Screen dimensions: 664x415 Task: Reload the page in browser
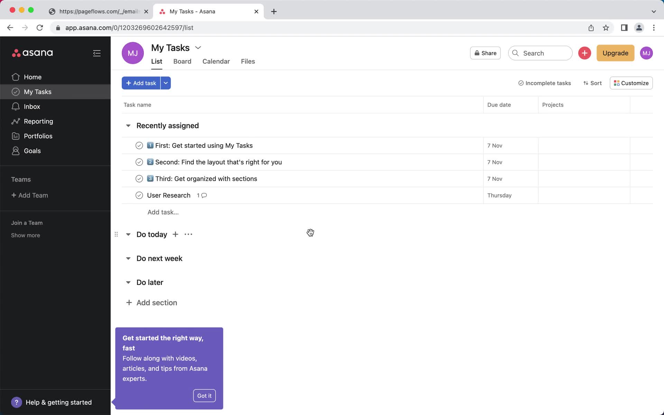coord(40,28)
